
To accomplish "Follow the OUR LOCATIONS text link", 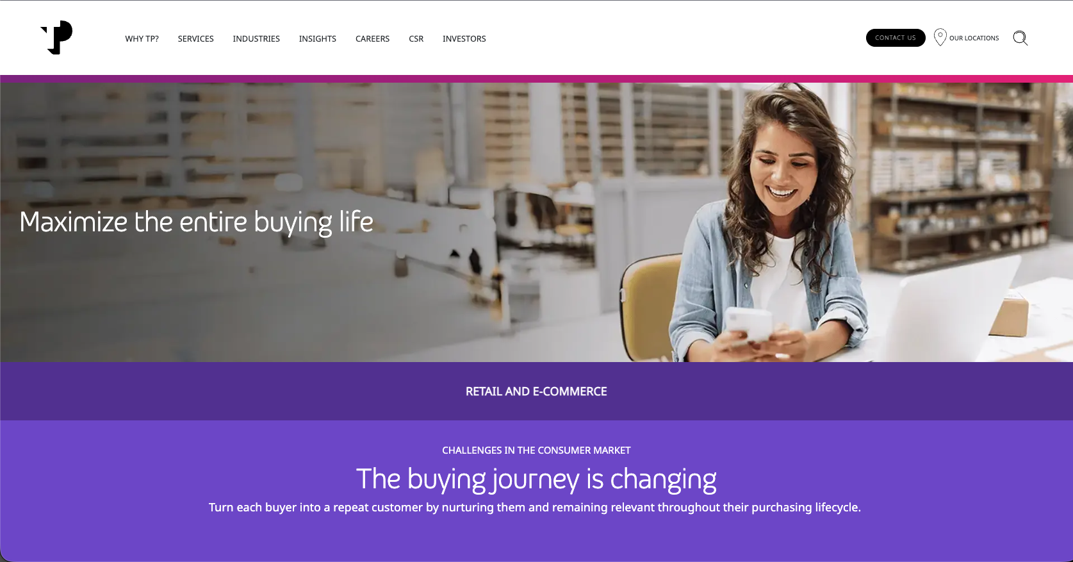I will pyautogui.click(x=974, y=38).
